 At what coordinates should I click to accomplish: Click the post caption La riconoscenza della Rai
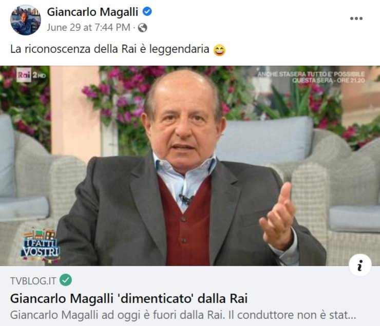(x=110, y=49)
